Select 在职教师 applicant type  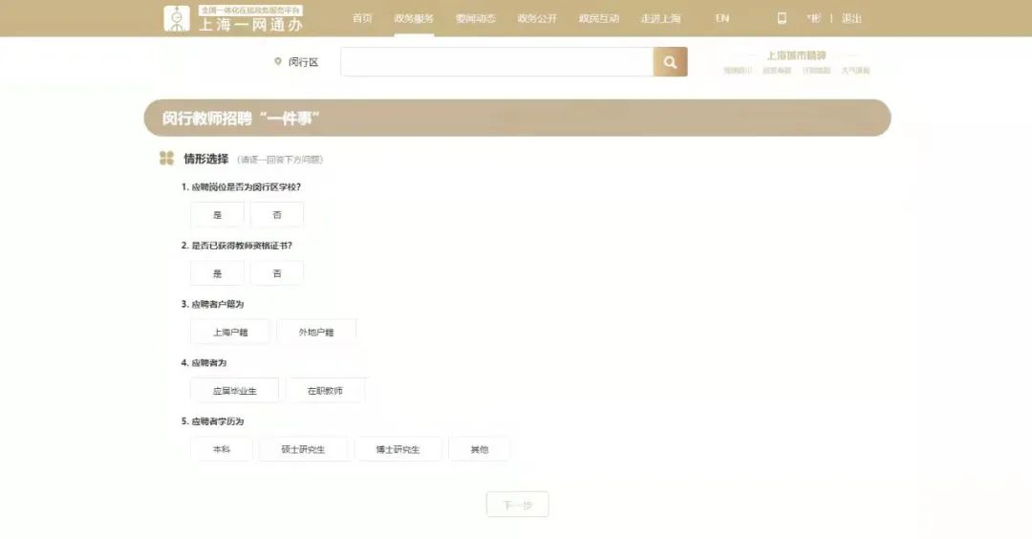tap(325, 391)
